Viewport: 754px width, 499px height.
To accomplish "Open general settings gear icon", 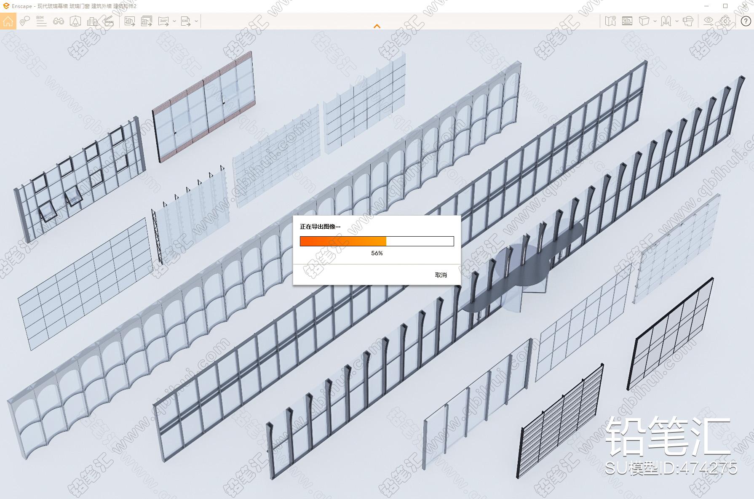I will click(x=725, y=21).
